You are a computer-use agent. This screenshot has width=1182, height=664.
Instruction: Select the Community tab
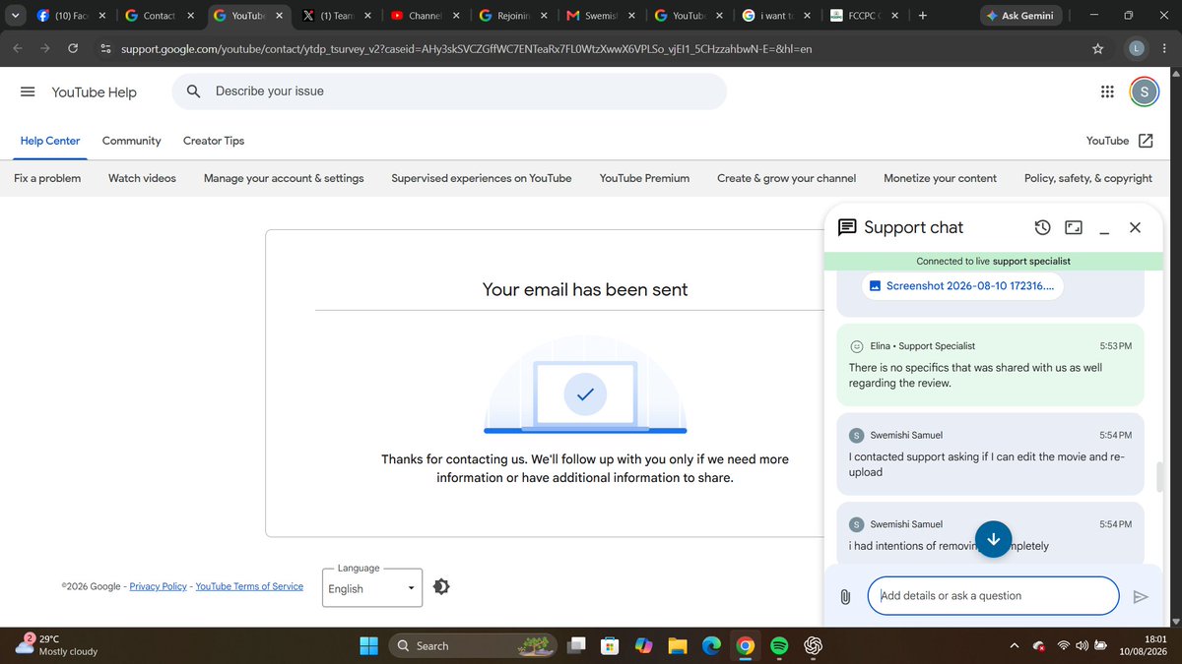[x=131, y=141]
